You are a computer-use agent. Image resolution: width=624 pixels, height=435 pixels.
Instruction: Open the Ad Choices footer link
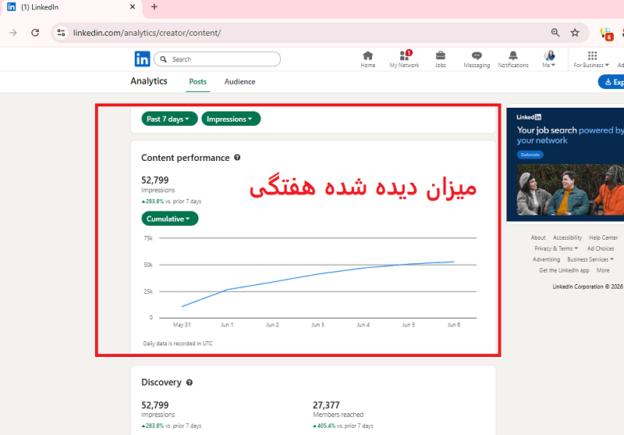tap(601, 248)
